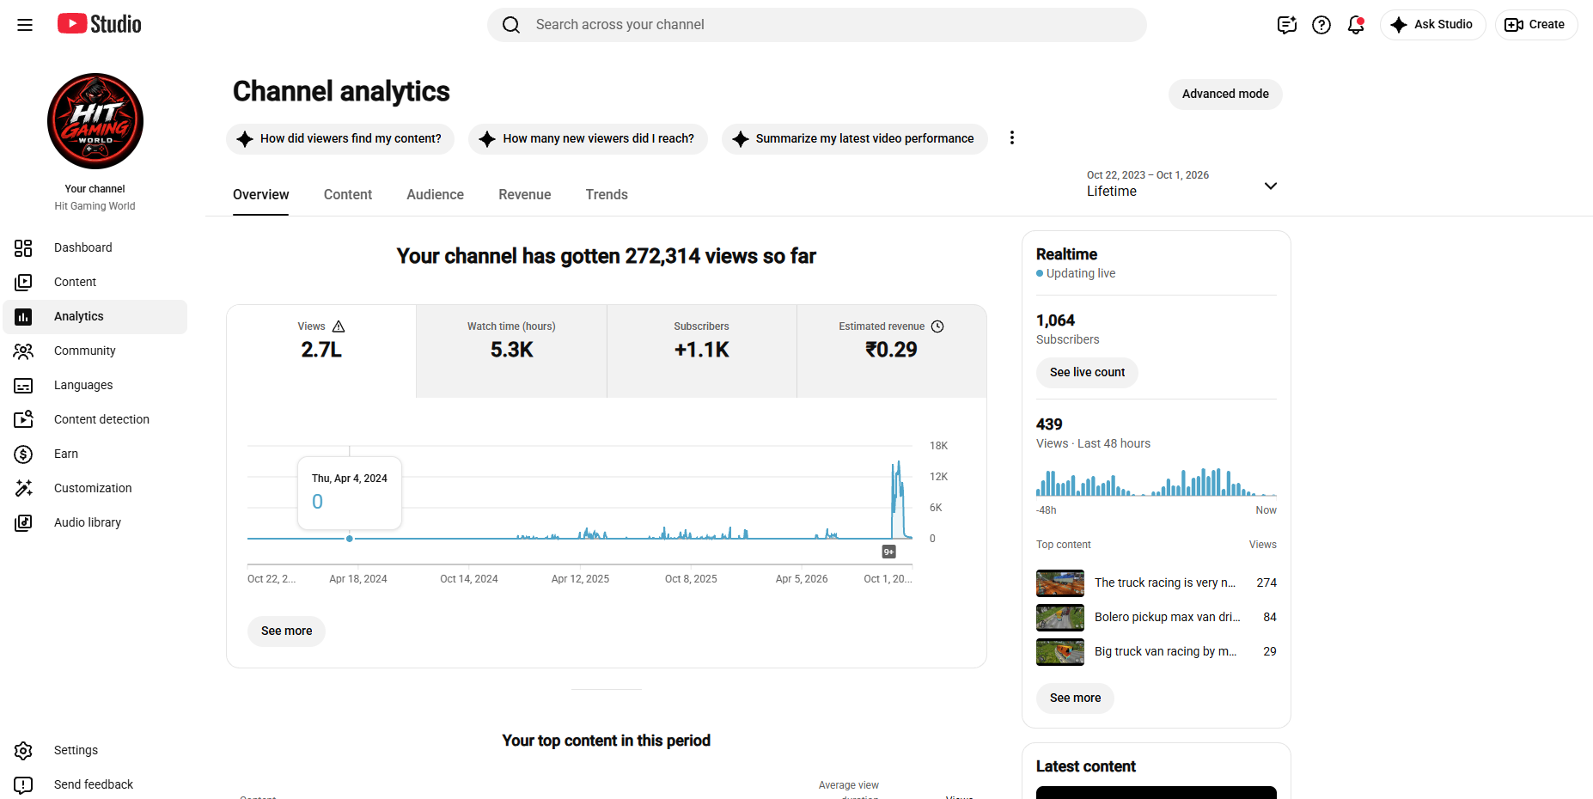
Task: Select the Estimated revenue metric card
Action: [892, 351]
